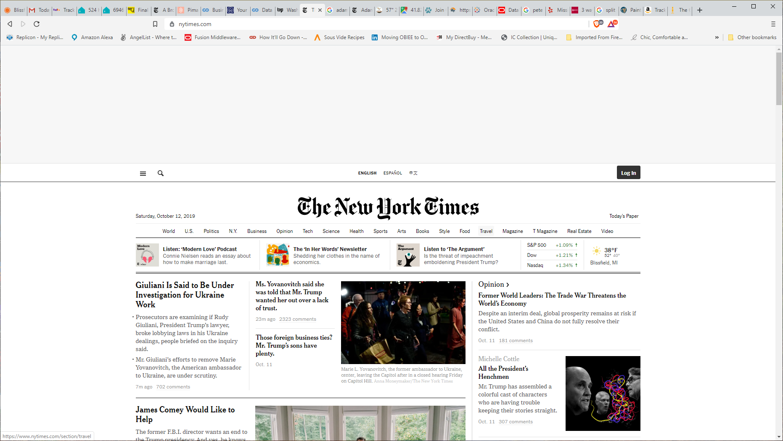Click the scrollbar down arrow

[x=779, y=437]
